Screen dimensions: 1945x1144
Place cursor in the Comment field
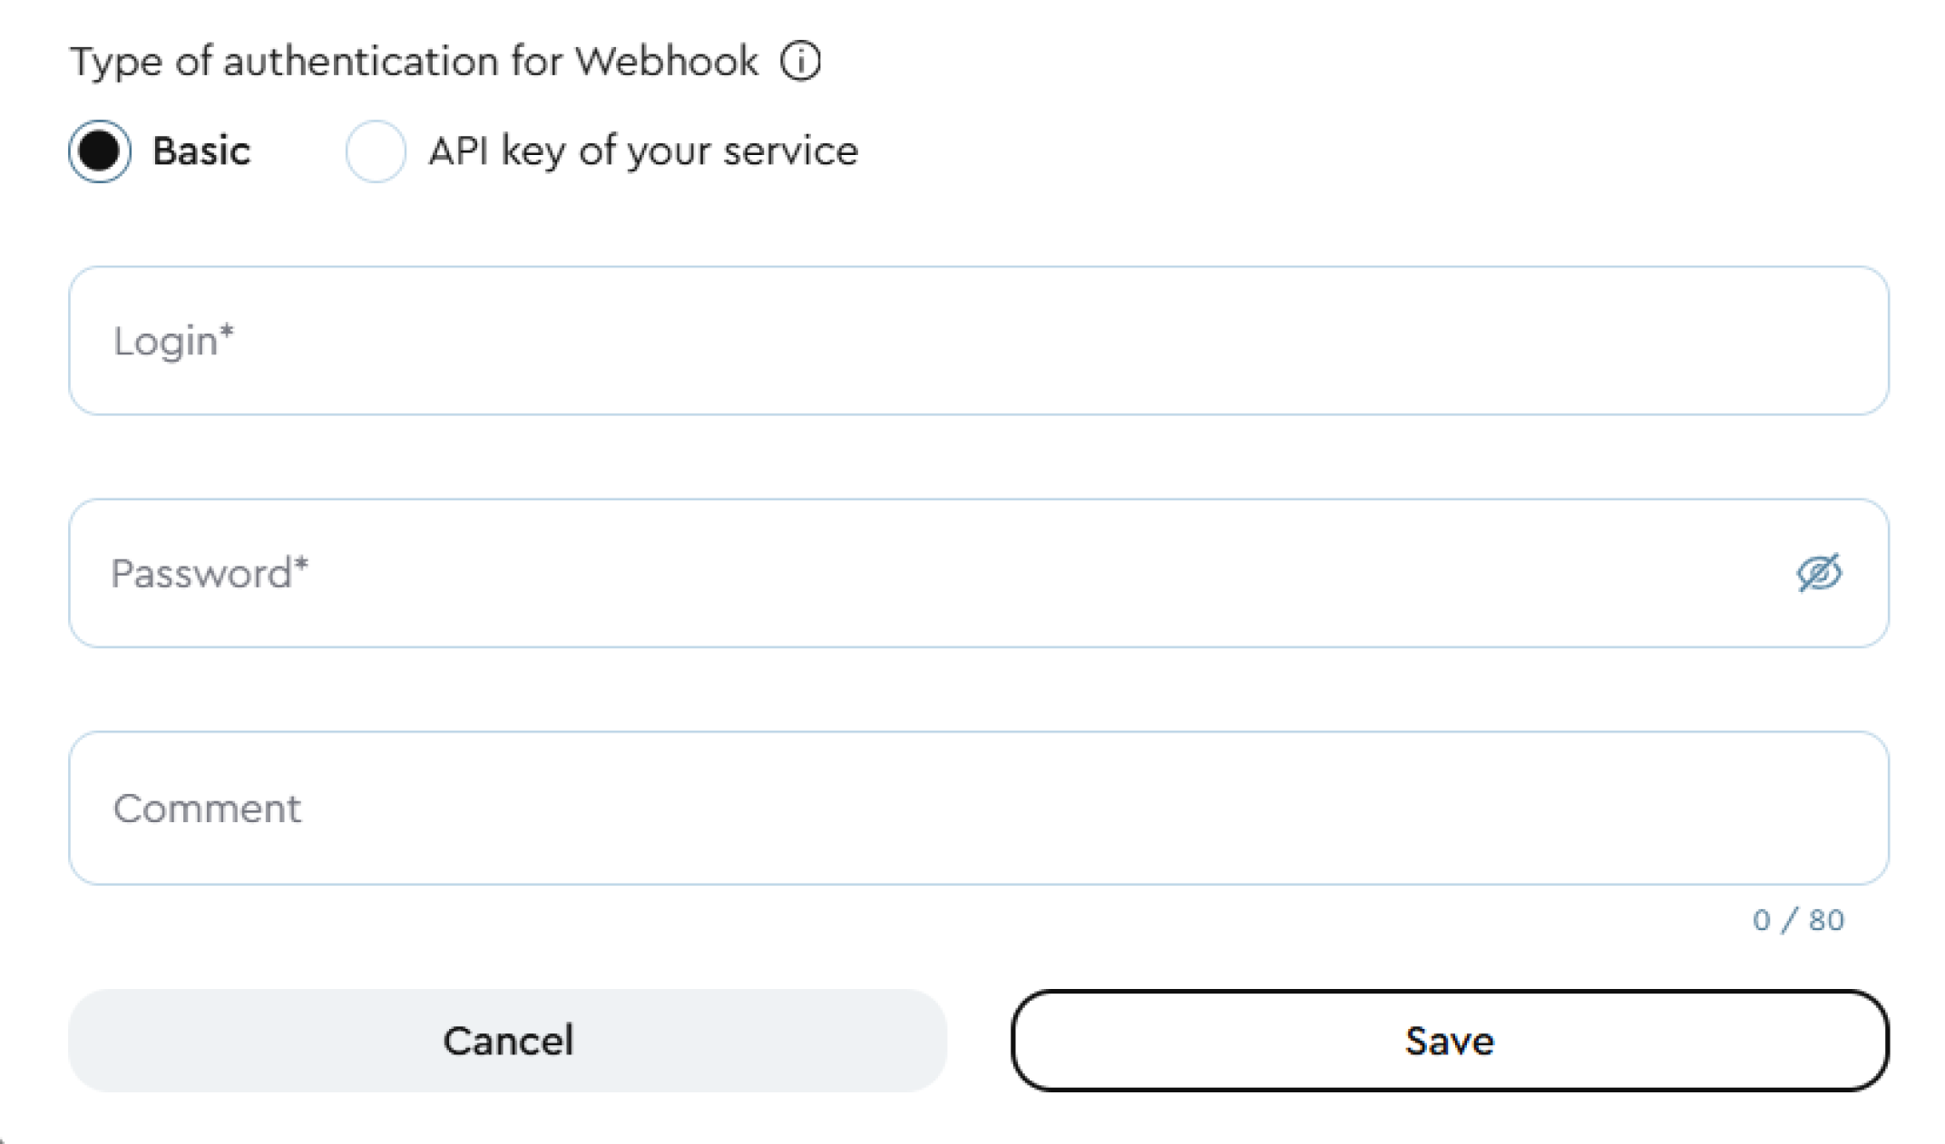(x=978, y=808)
